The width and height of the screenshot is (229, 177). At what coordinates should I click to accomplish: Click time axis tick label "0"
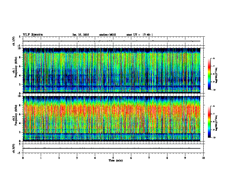(23, 158)
